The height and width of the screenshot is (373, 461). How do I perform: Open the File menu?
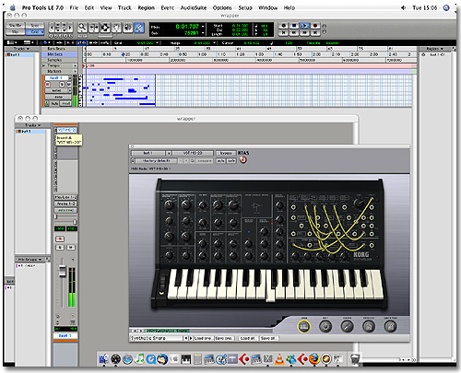(74, 8)
